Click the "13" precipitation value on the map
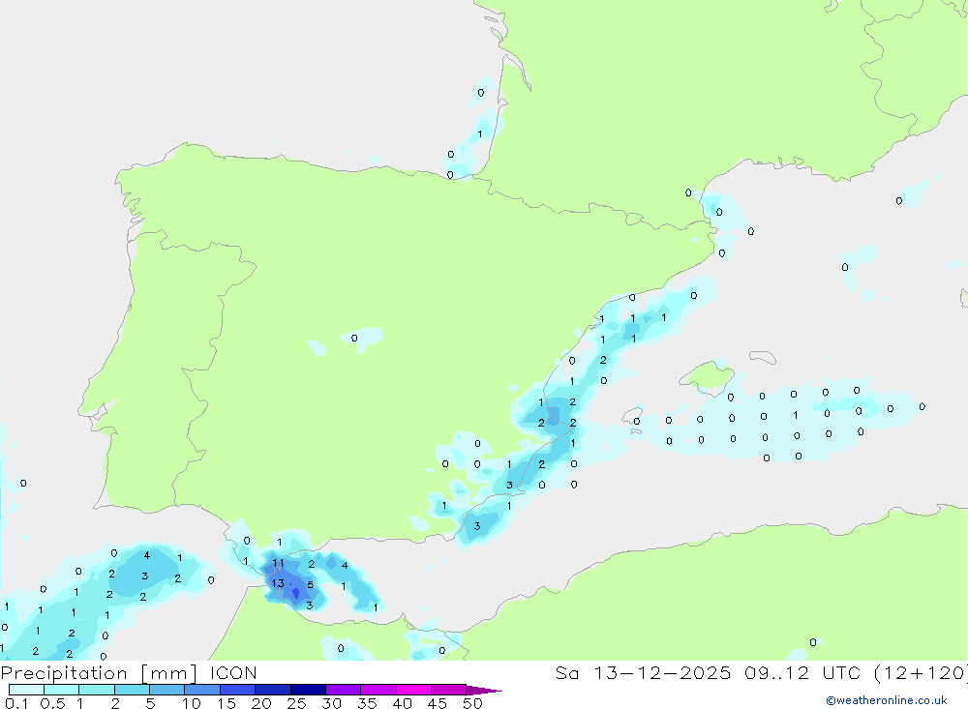The image size is (968, 709). [278, 583]
